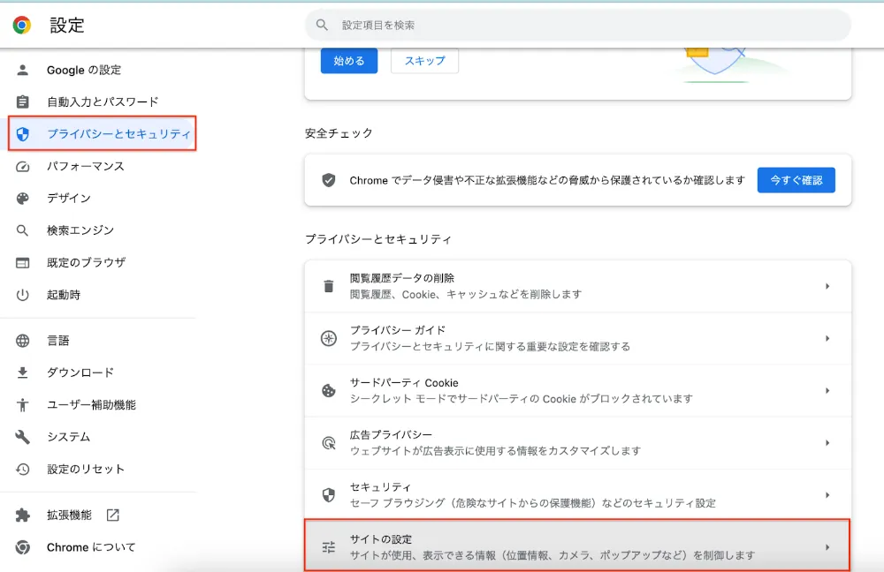Open サードパーティ Cookie using its right arrow
Screen dimensions: 884x572
(x=827, y=391)
